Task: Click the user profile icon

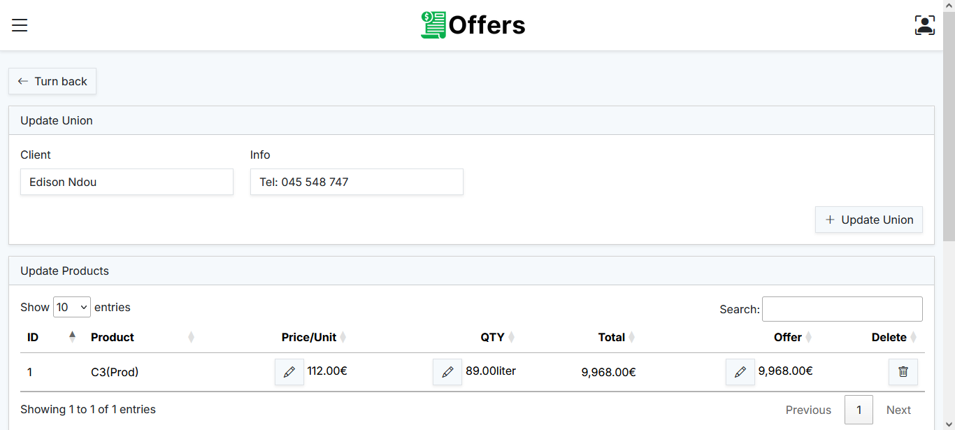Action: tap(924, 25)
